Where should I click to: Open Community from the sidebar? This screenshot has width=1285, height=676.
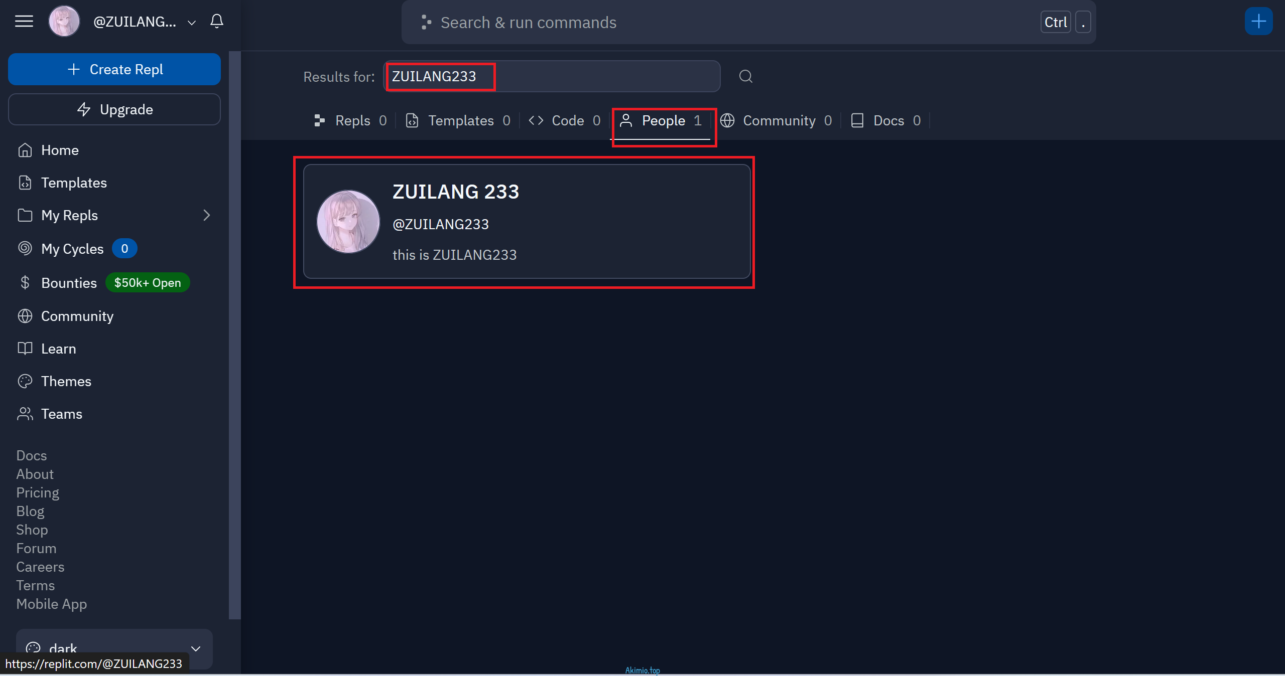(x=77, y=316)
